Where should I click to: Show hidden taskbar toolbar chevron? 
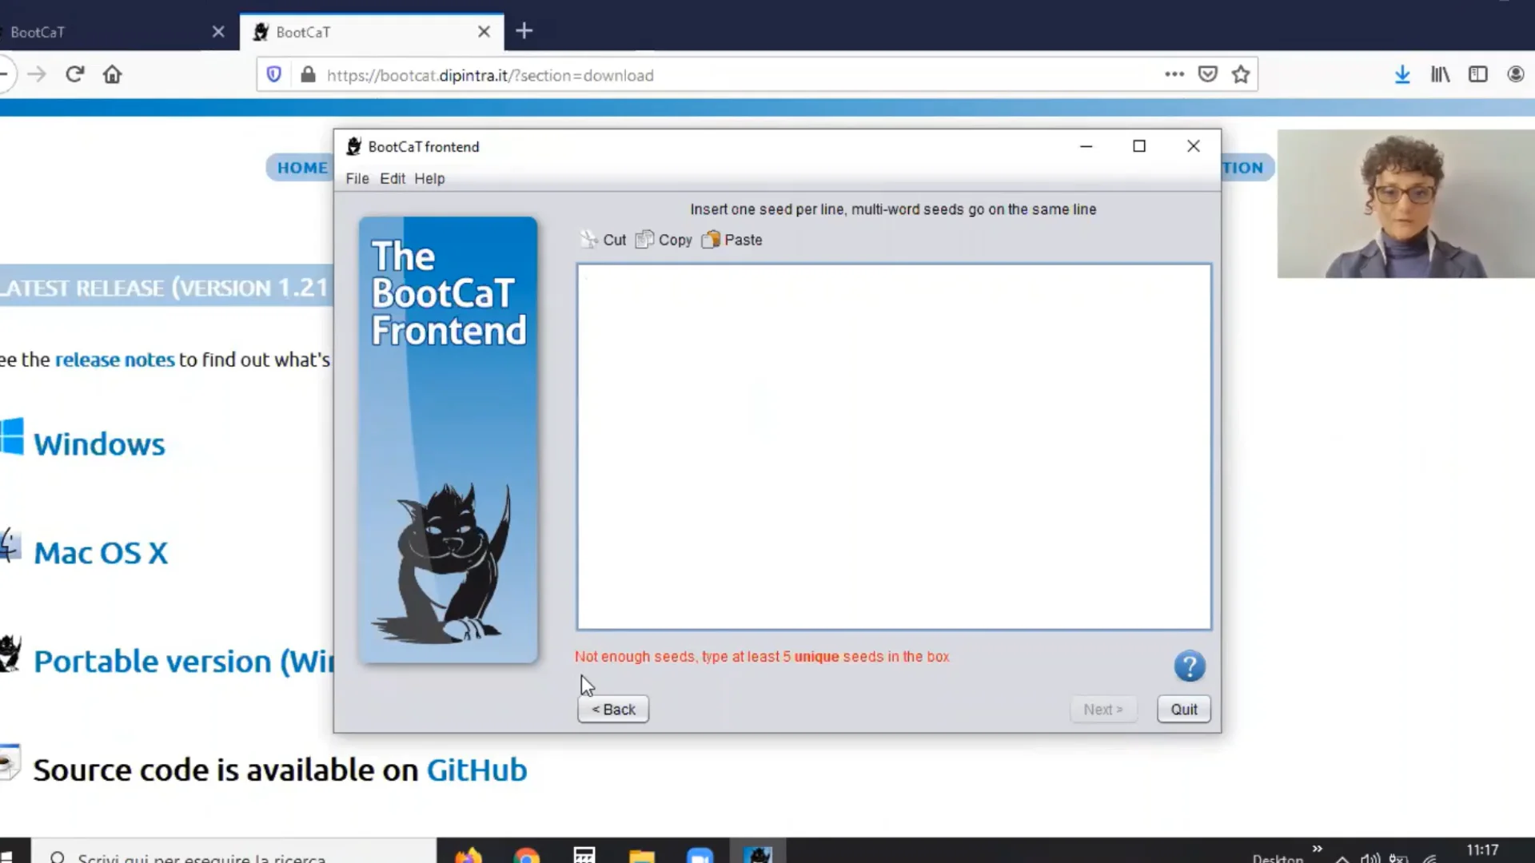click(x=1317, y=849)
